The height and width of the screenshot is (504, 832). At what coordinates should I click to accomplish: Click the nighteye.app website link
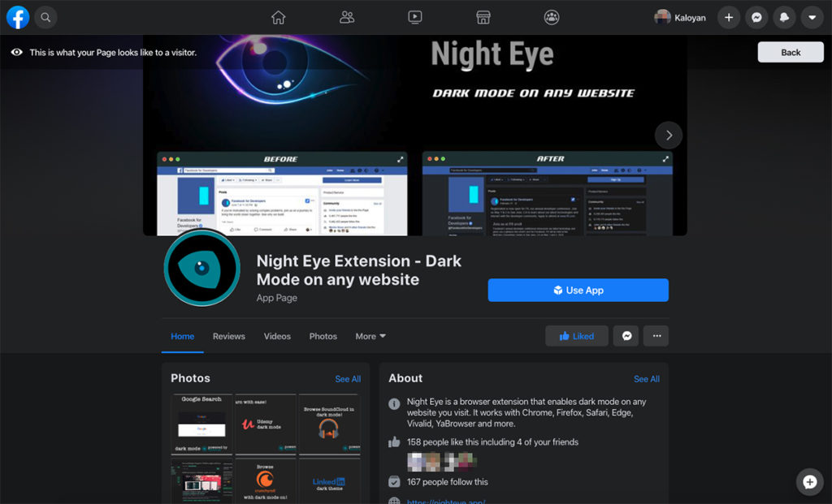click(446, 502)
